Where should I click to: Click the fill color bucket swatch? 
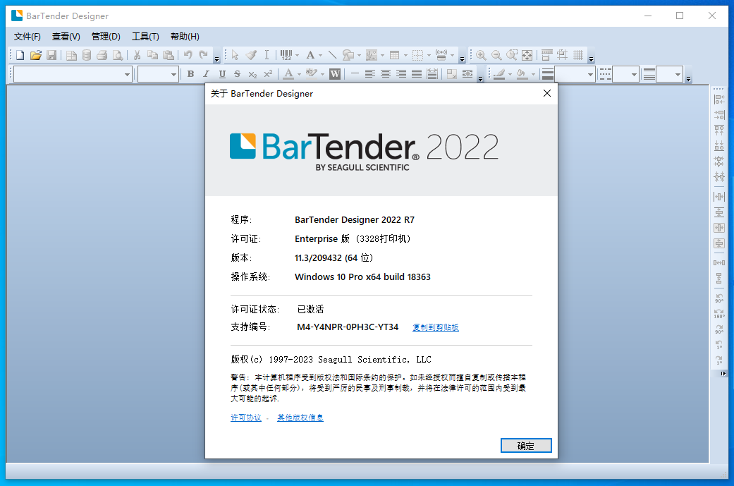point(521,74)
